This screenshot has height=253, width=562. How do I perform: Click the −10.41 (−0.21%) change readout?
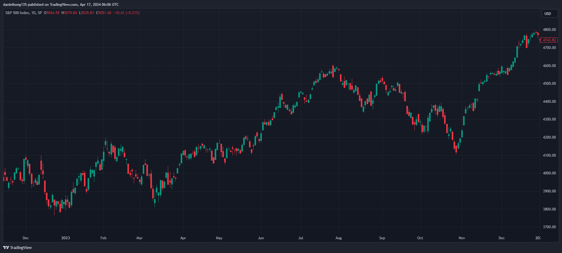(126, 13)
